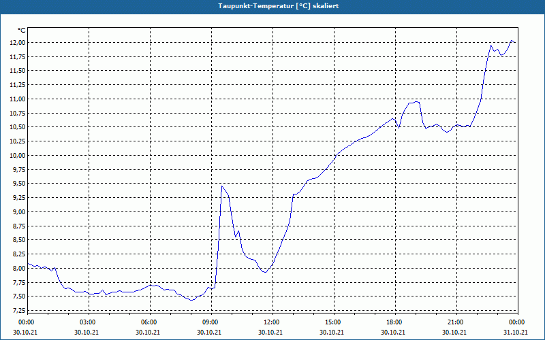Click the "30.10.21" date under 03:00
The width and height of the screenshot is (545, 340).
[x=87, y=333]
